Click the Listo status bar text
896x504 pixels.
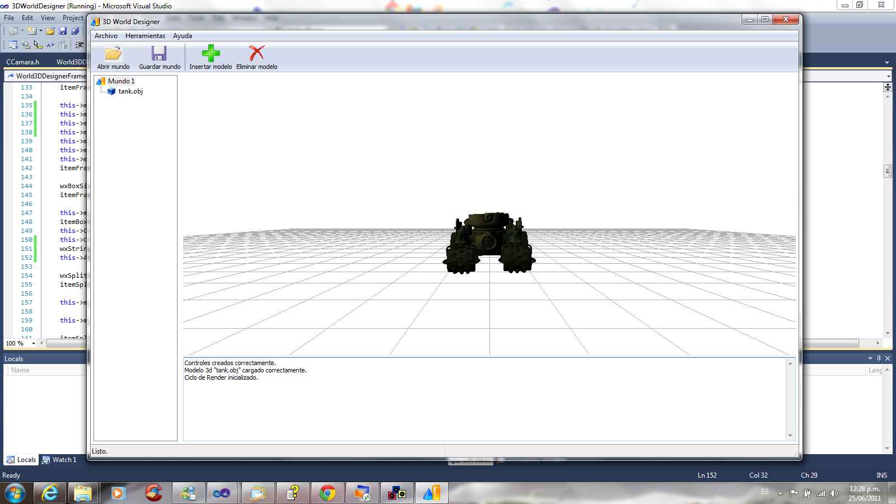point(100,451)
